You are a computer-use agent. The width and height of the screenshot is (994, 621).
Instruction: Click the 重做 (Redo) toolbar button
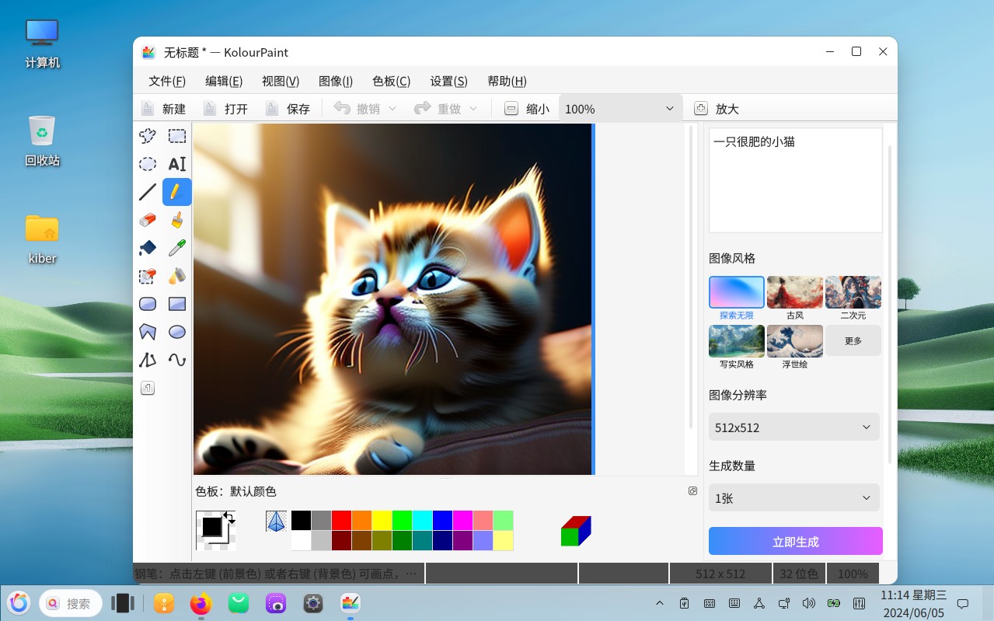pyautogui.click(x=438, y=109)
